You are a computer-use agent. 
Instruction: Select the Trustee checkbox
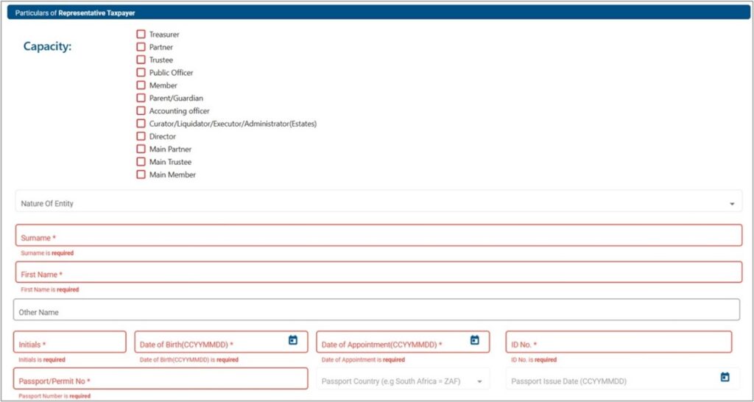pos(141,60)
